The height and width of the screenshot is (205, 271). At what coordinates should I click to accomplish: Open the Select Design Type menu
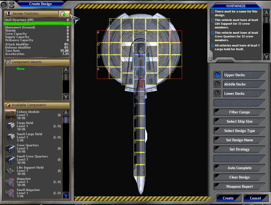pos(239,131)
